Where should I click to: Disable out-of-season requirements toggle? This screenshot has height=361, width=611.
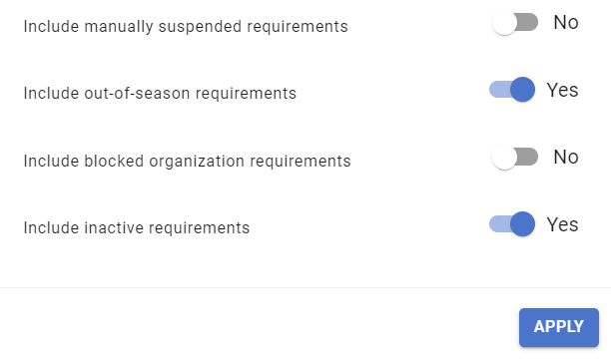512,90
